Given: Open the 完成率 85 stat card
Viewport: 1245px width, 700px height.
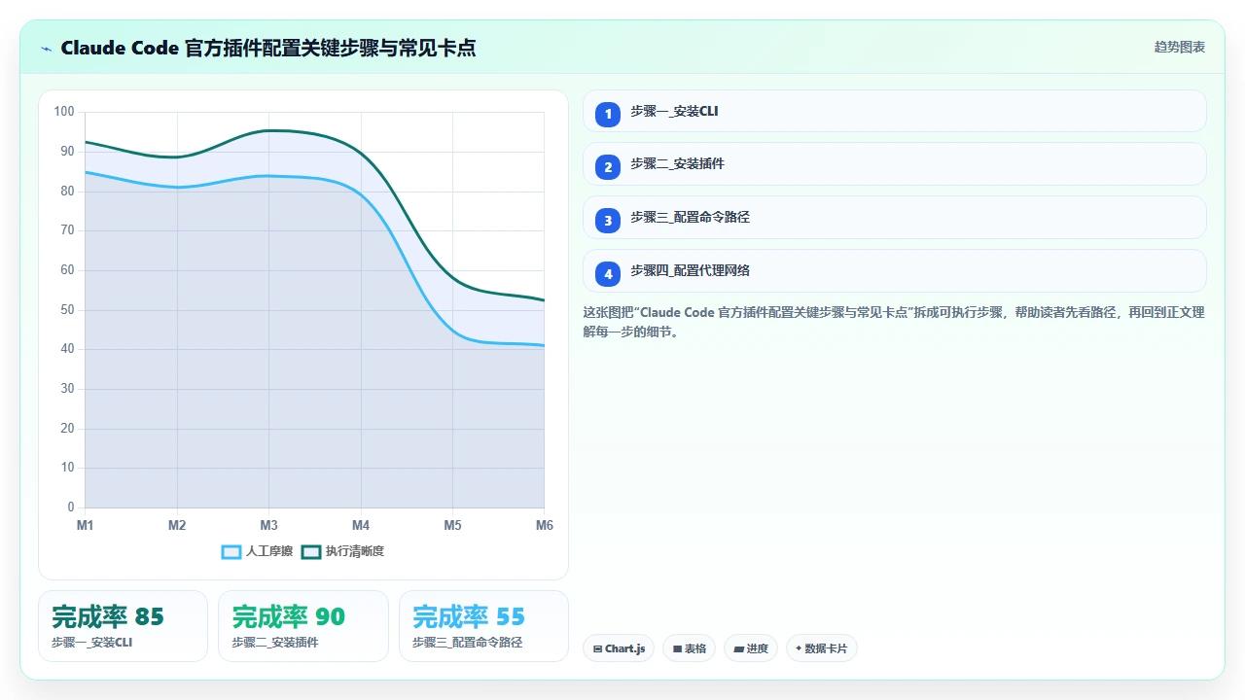Looking at the screenshot, I should coord(124,626).
